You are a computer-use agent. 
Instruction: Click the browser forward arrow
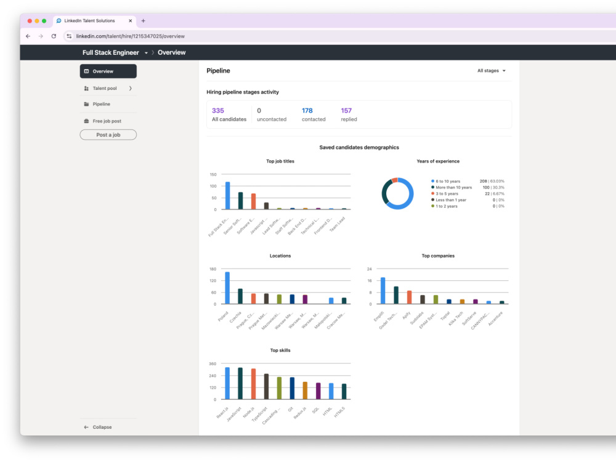pos(41,36)
